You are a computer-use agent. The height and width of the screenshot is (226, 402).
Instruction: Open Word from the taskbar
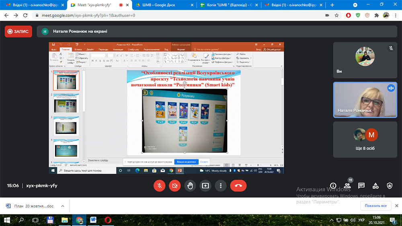coord(93,220)
